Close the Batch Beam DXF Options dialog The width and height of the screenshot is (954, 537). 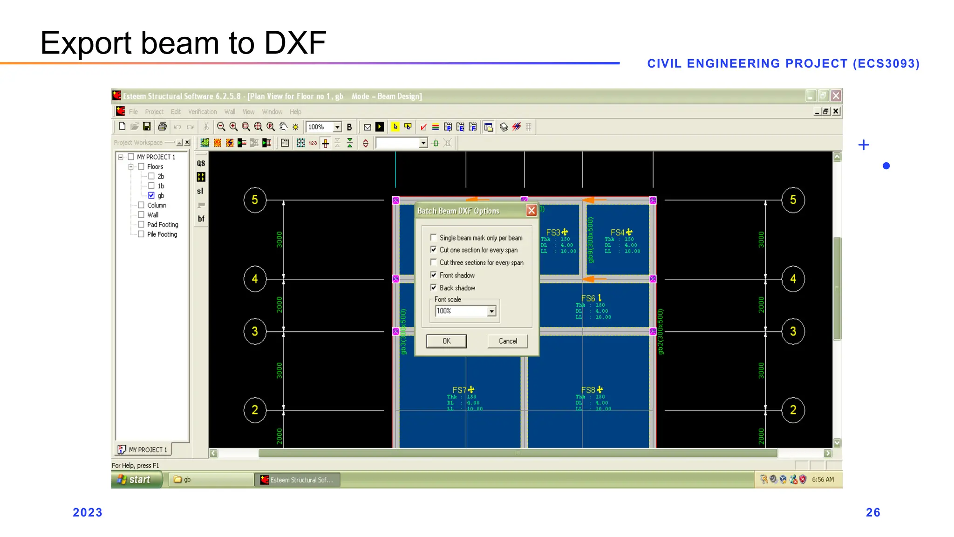[531, 211]
